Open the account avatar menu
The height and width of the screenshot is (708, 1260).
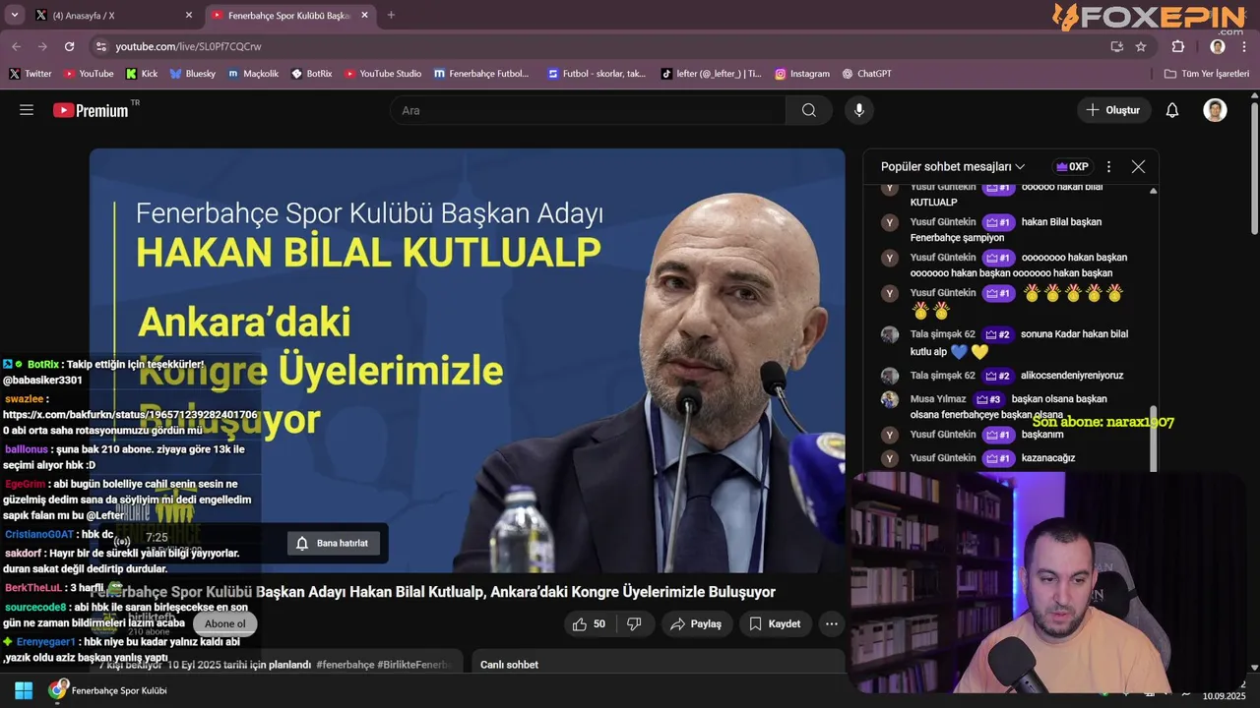(x=1215, y=110)
